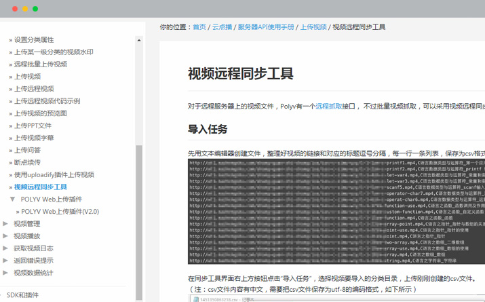Expand the 视频数据统计 section arrow
This screenshot has width=485, height=302.
6,272
